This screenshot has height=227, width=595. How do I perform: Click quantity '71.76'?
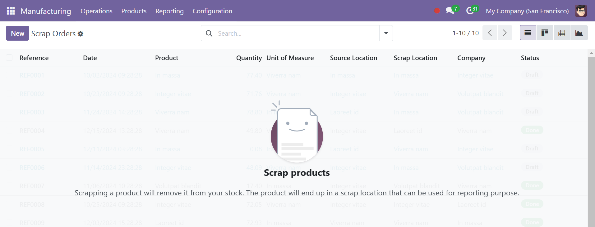254,94
